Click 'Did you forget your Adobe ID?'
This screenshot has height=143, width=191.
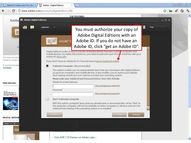click(x=108, y=86)
